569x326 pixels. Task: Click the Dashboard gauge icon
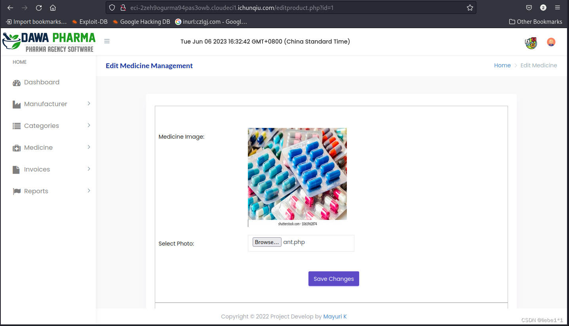[17, 82]
